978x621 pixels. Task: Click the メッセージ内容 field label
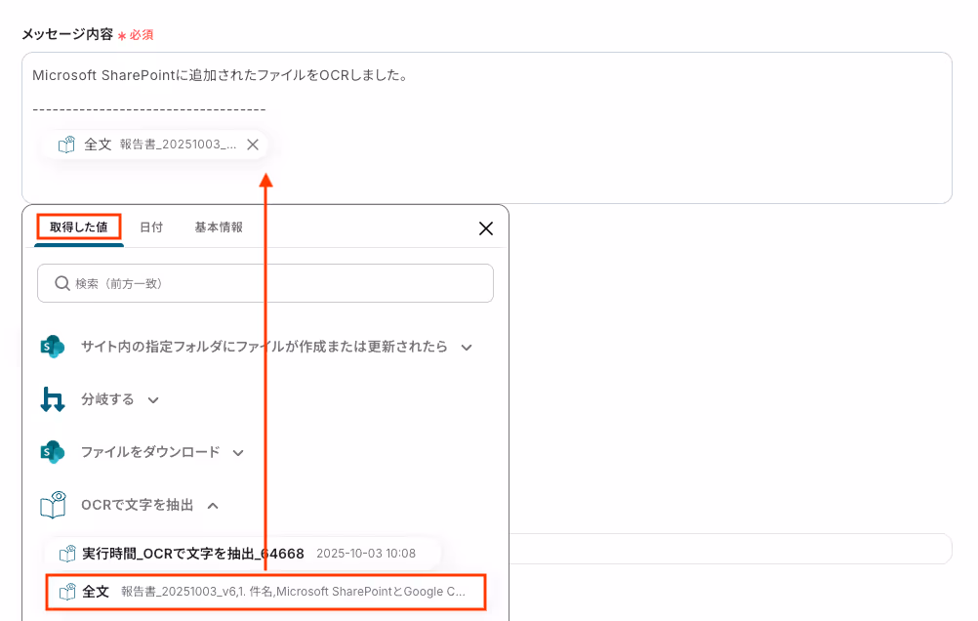pyautogui.click(x=67, y=34)
